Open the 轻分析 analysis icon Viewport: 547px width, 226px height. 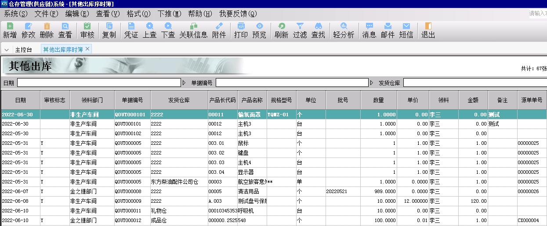(x=344, y=30)
